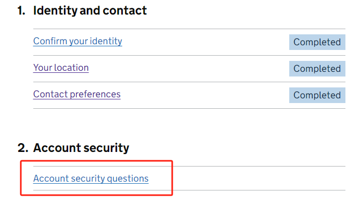This screenshot has height=204, width=360.
Task: Open the Account security questions link
Action: pyautogui.click(x=91, y=178)
